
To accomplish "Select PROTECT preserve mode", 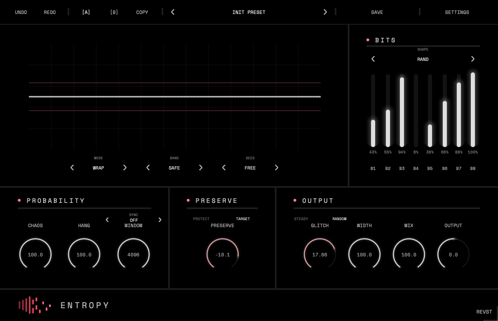I will (x=201, y=219).
